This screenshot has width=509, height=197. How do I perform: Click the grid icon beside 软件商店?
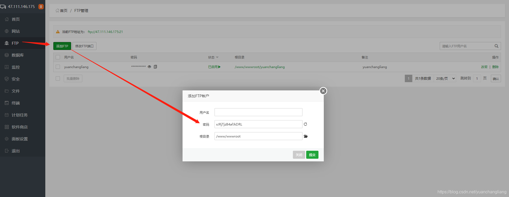pyautogui.click(x=7, y=127)
